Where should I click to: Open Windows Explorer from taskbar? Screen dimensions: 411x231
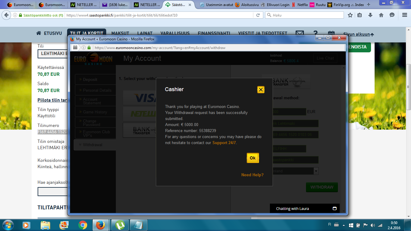(45, 225)
